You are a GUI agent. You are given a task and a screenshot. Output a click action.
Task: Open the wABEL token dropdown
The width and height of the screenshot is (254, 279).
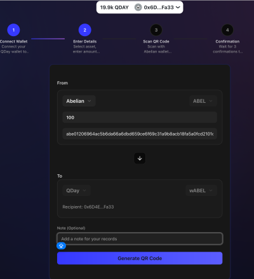point(201,190)
